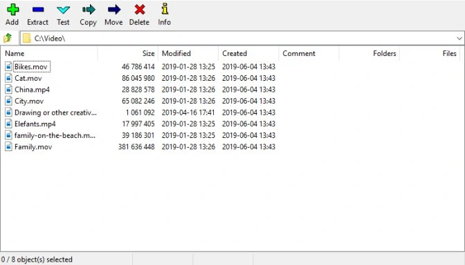This screenshot has height=265, width=465.
Task: Click the size value 17 997 405
Action: click(x=138, y=124)
